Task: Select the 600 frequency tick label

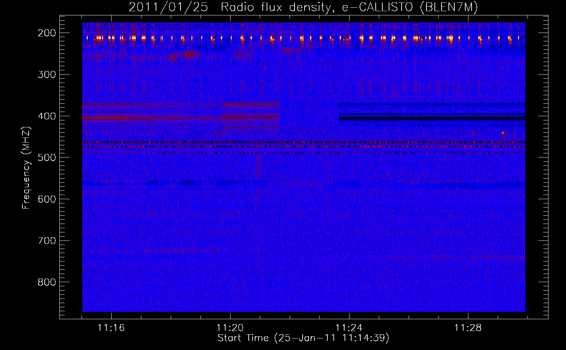Action: pos(47,199)
